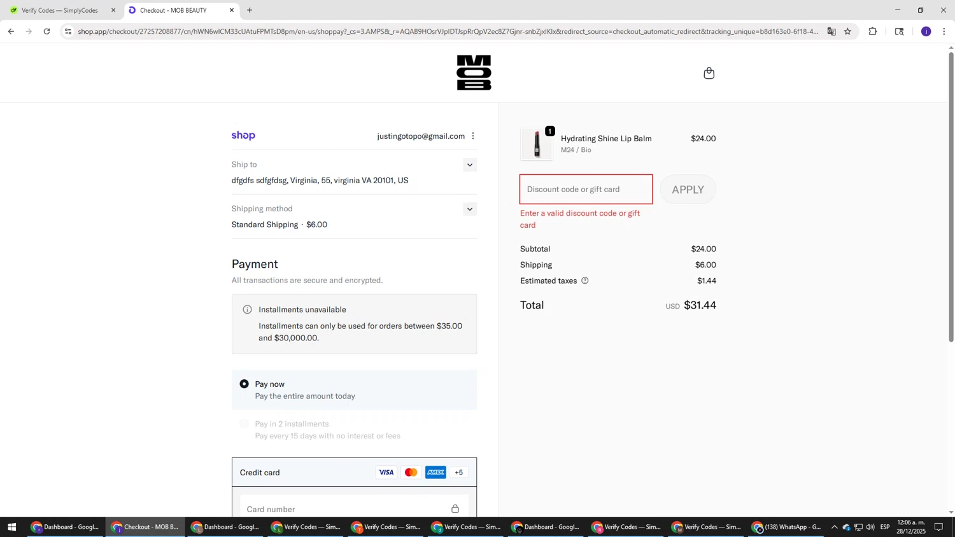
Task: Open the browser extensions icon
Action: 873,31
